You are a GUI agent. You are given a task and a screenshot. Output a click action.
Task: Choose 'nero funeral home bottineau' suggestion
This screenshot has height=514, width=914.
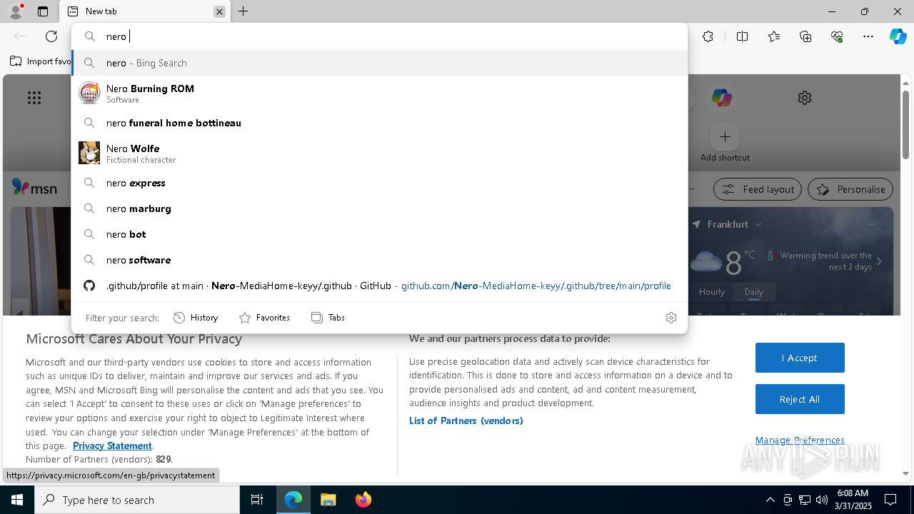[379, 123]
